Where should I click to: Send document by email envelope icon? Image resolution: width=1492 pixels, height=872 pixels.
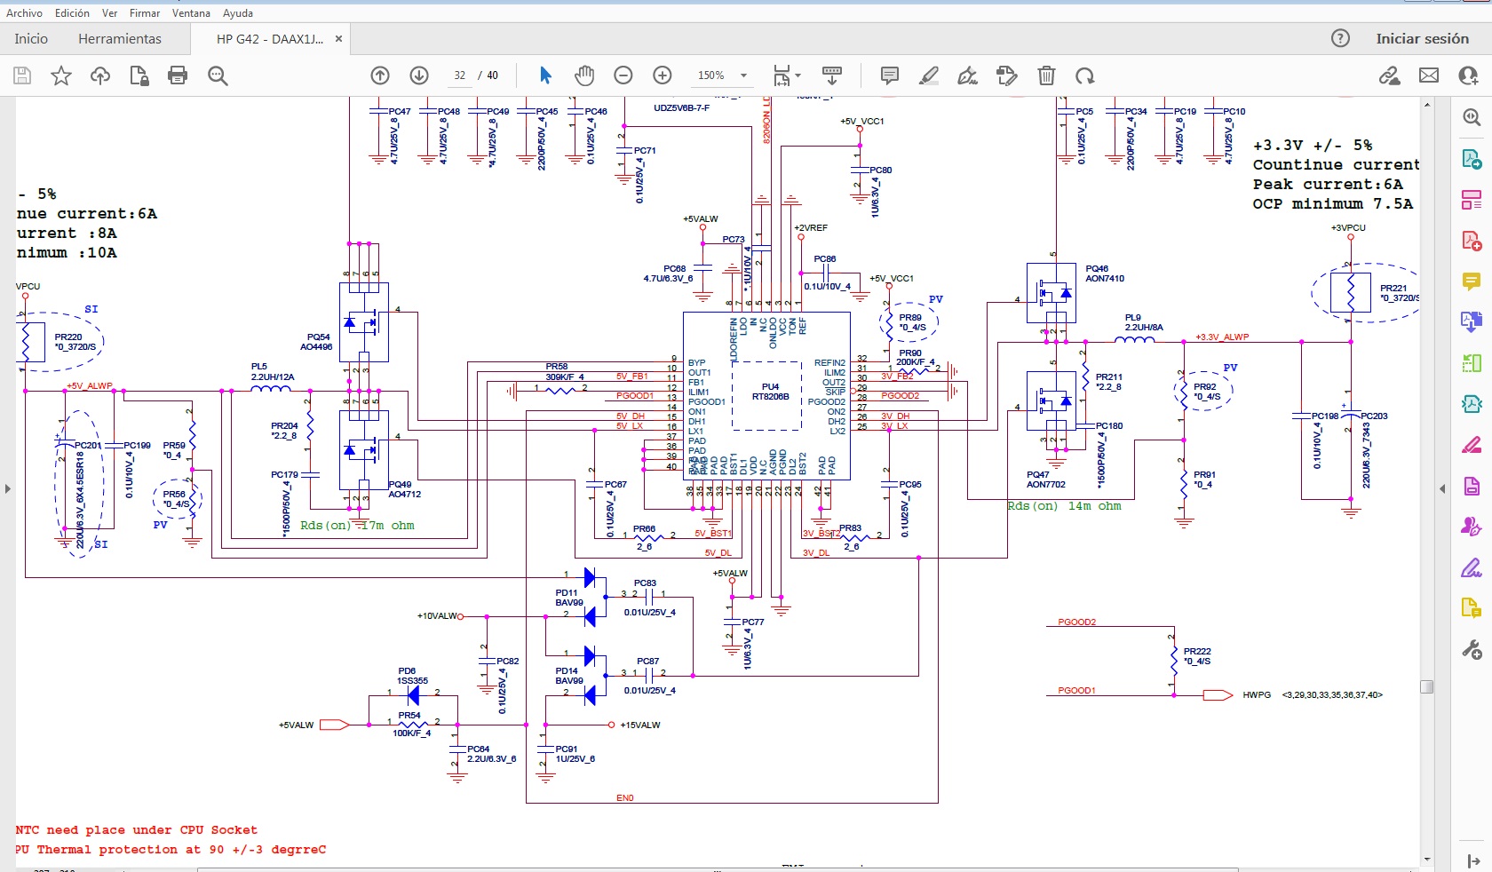1429,75
